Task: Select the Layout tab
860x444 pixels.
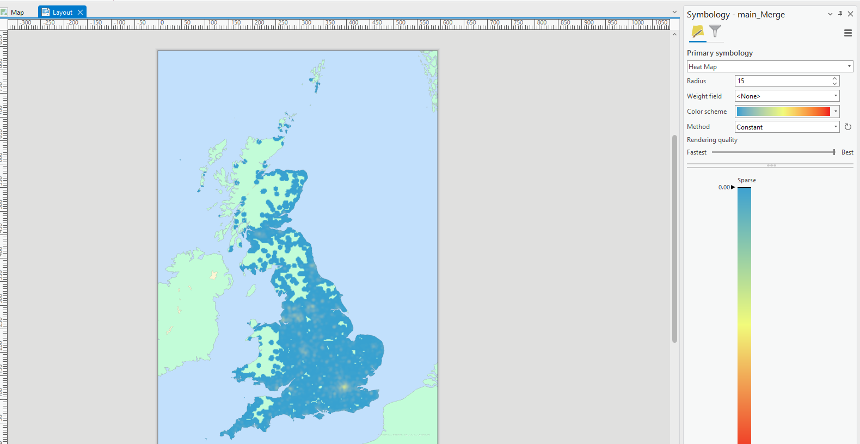Action: pyautogui.click(x=63, y=12)
